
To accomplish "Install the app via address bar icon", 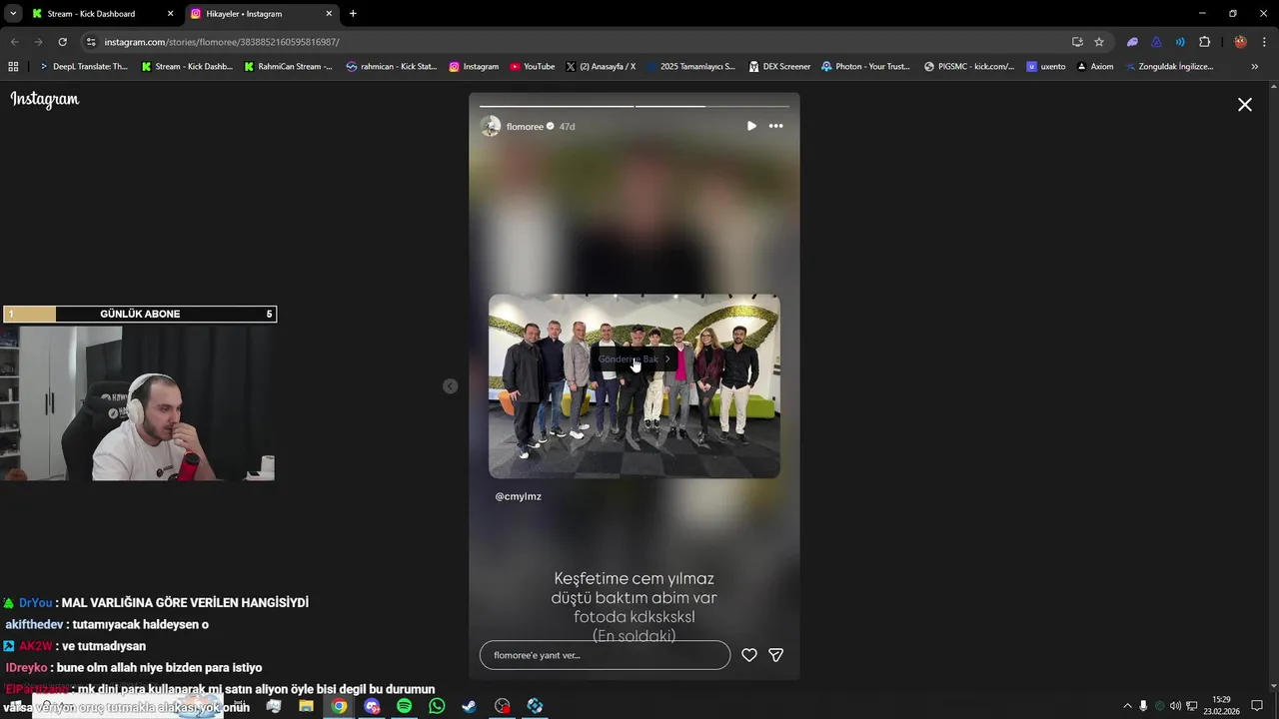I will pos(1077,42).
